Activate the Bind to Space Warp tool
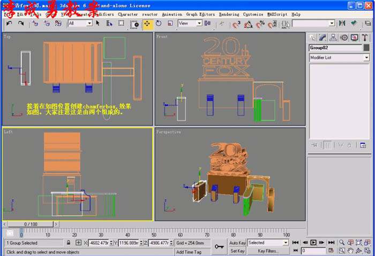Screen dimensions: 375x256 58,24
